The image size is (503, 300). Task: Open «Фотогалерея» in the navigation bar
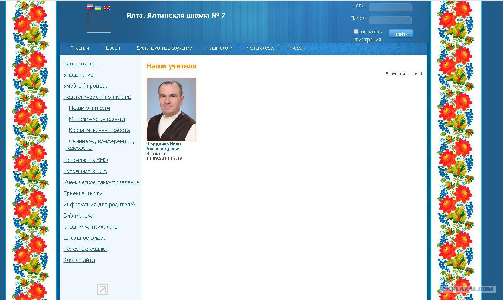tap(261, 48)
